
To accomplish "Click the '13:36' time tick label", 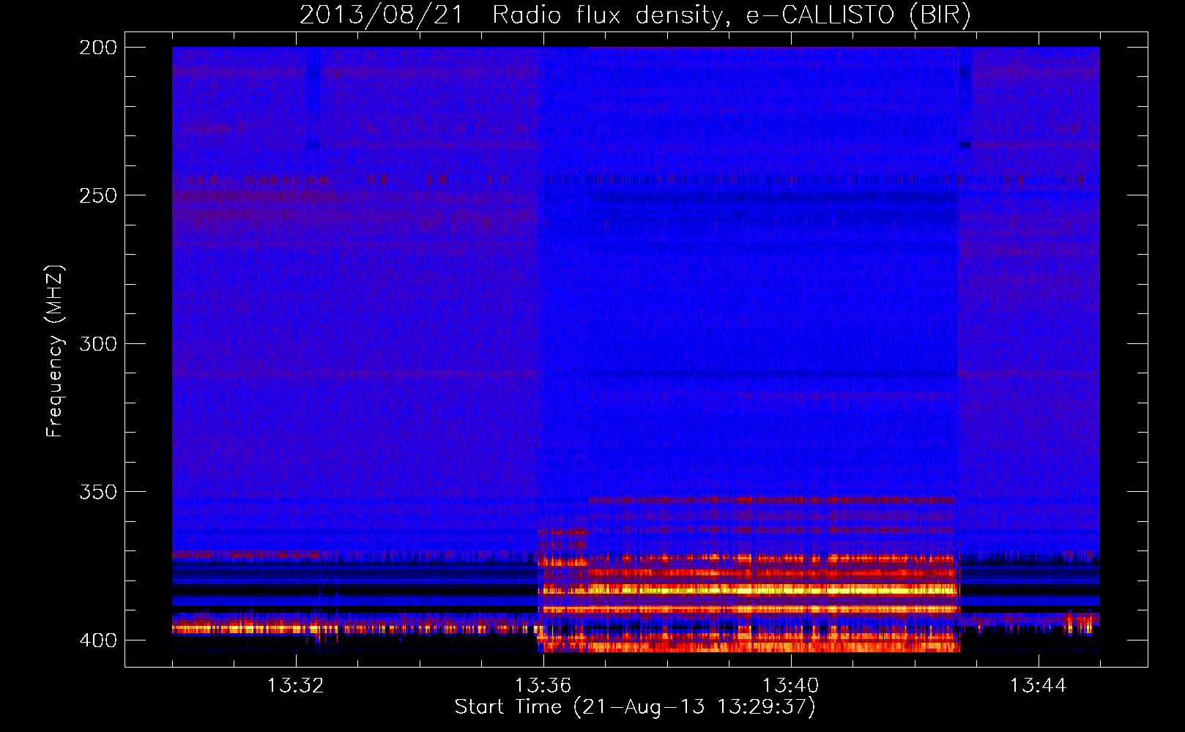I will (x=543, y=686).
